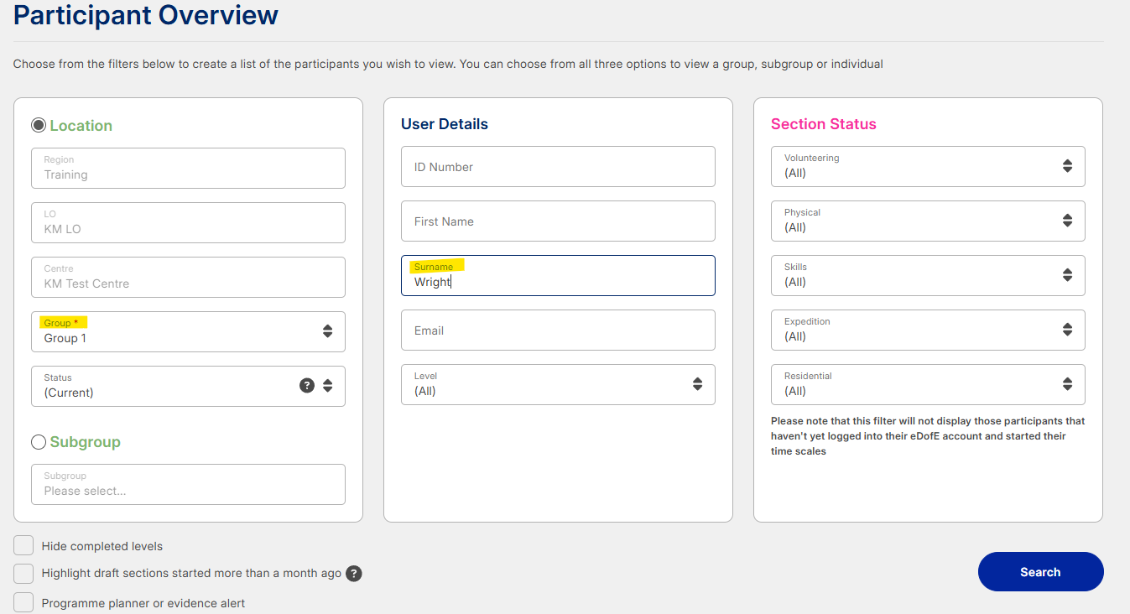The width and height of the screenshot is (1130, 614).
Task: Open the Status dropdown showing Current
Action: click(188, 386)
